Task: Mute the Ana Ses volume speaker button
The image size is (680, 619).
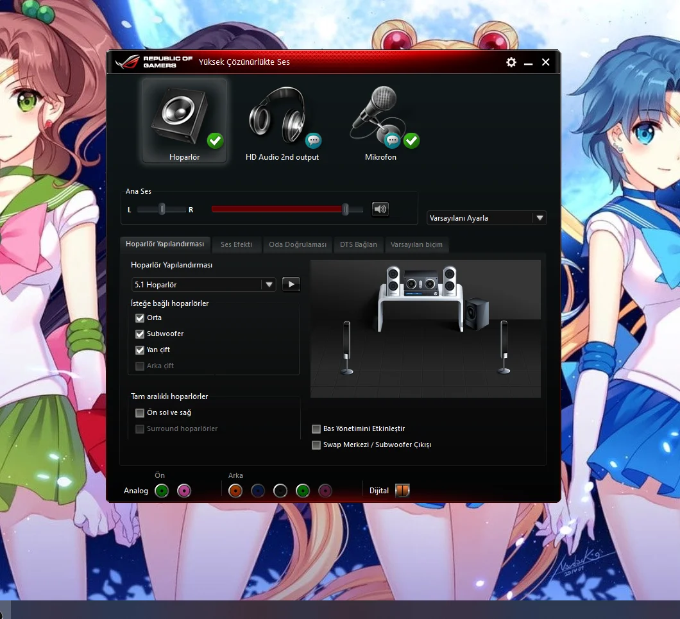Action: click(x=380, y=209)
